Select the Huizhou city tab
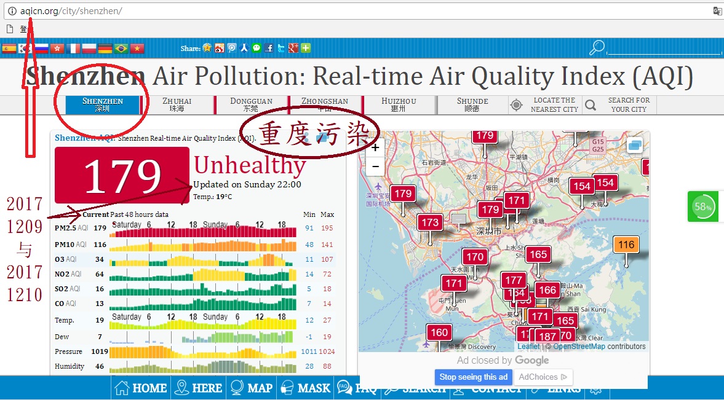This screenshot has height=400, width=724. click(x=399, y=104)
